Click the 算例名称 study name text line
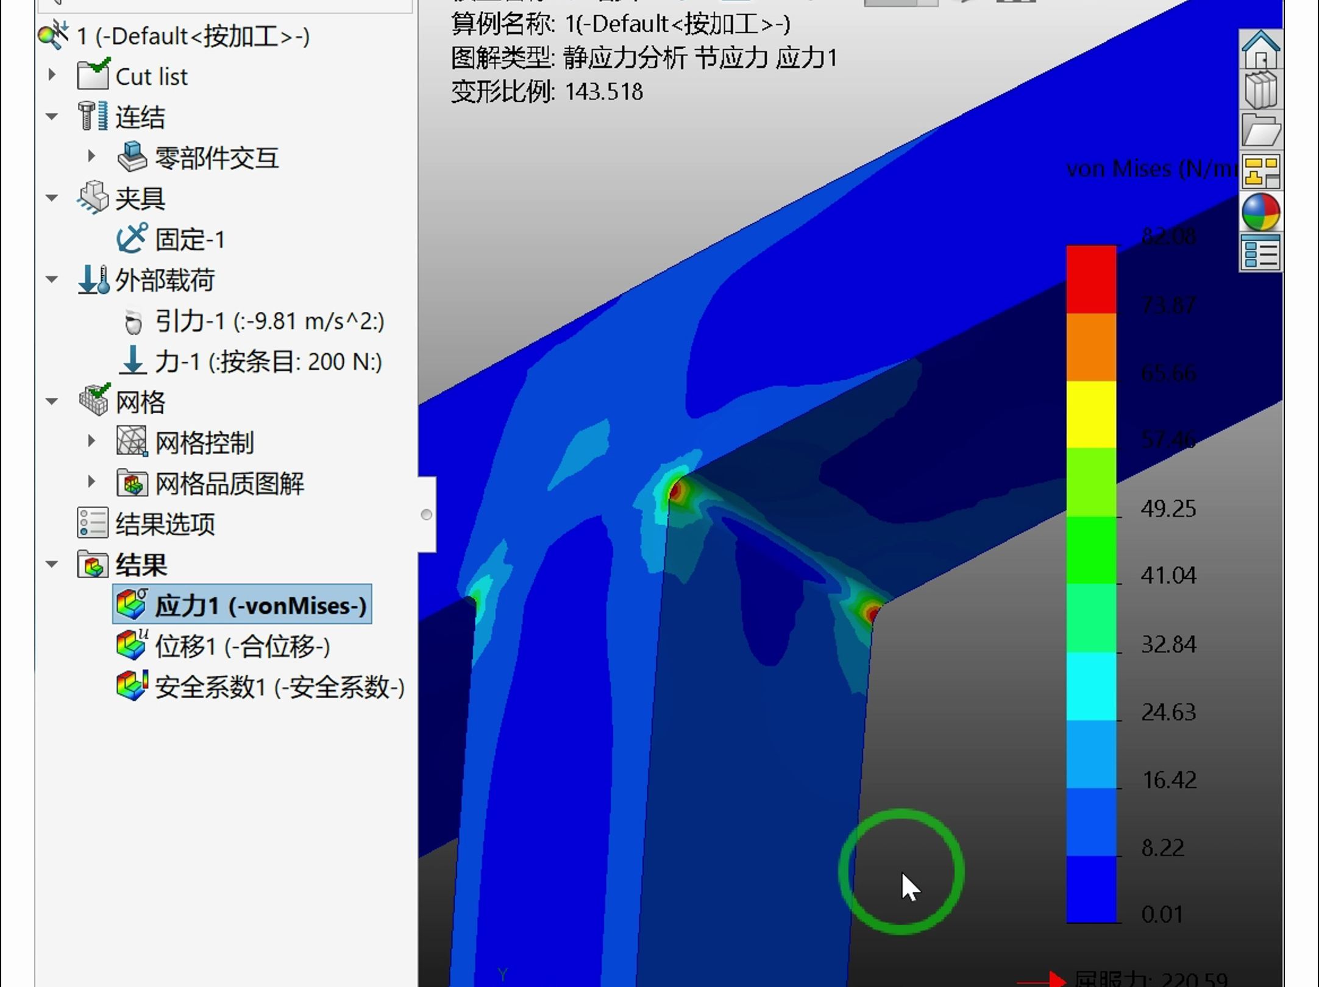The height and width of the screenshot is (987, 1319). (620, 24)
